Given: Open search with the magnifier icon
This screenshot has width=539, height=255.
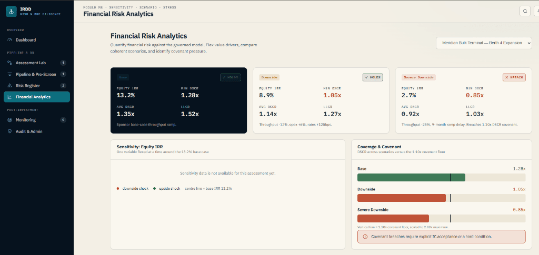Looking at the screenshot, I should click(525, 11).
